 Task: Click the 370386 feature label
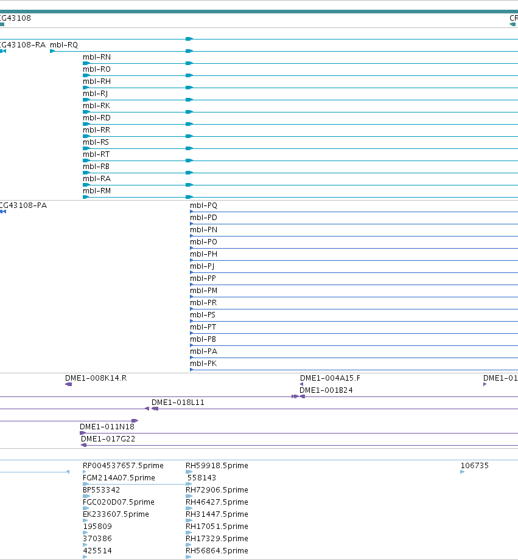coord(97,538)
